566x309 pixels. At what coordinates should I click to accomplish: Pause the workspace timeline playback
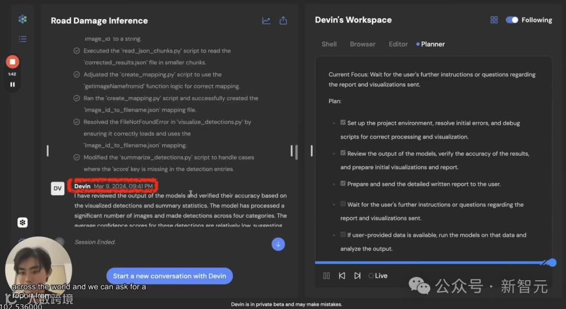[326, 276]
